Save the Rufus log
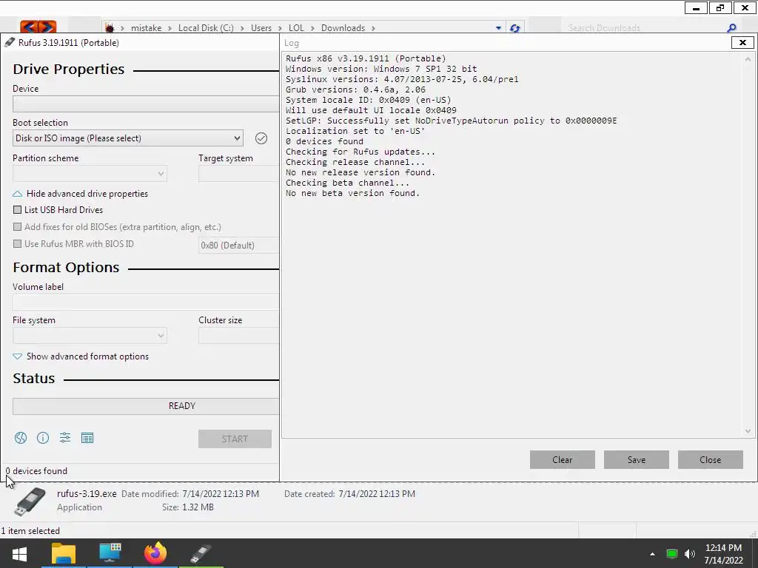This screenshot has width=758, height=568. tap(636, 460)
